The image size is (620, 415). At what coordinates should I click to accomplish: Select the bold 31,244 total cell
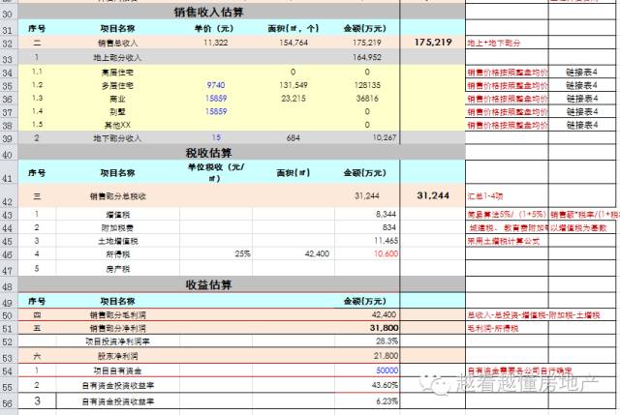click(x=433, y=195)
